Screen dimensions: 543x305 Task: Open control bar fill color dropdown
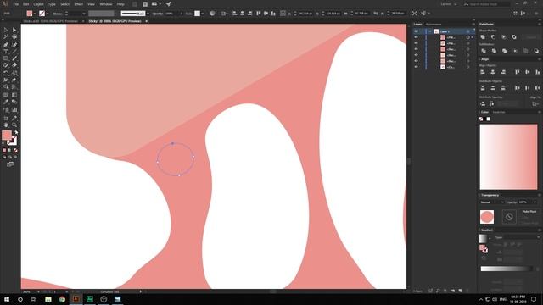[x=35, y=14]
